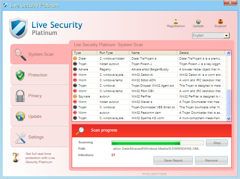This screenshot has width=240, height=179.
Task: Click the red icon for Win32.Miewer.a row
Action: click(75, 102)
